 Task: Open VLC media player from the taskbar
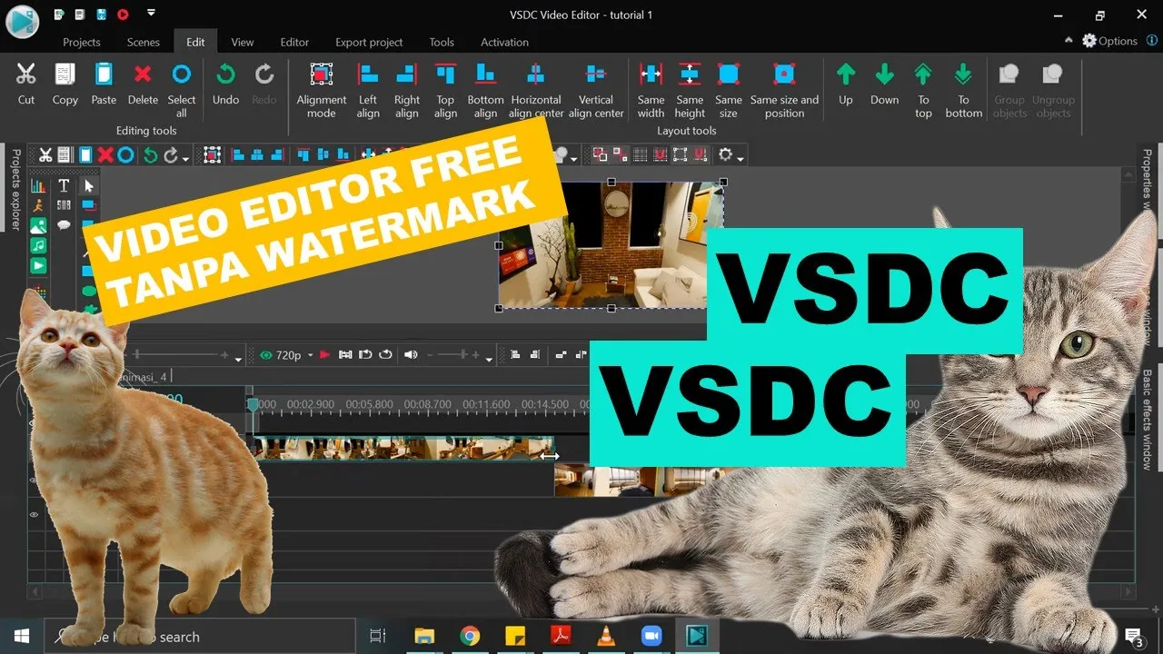click(x=606, y=636)
